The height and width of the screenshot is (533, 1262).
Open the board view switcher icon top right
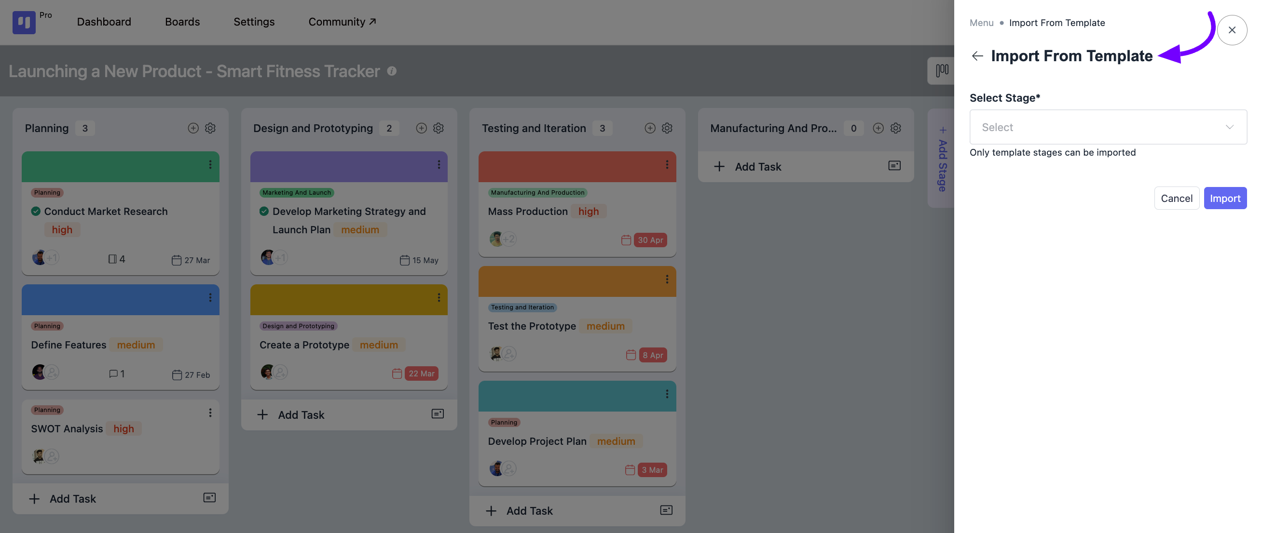point(940,70)
